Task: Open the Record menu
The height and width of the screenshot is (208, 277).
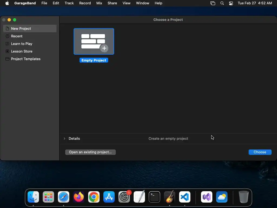Action: tap(85, 3)
